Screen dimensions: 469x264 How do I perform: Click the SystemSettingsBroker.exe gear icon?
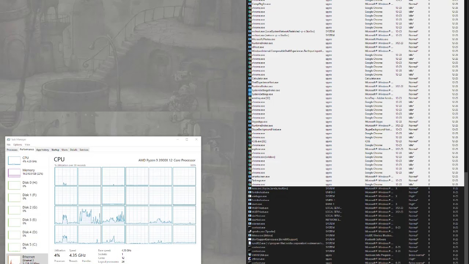tap(250, 90)
